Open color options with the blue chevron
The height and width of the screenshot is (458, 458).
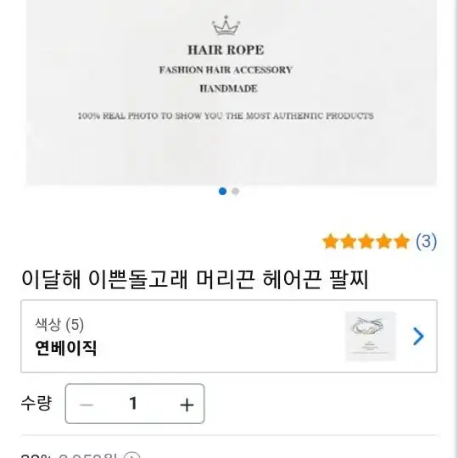pos(418,336)
